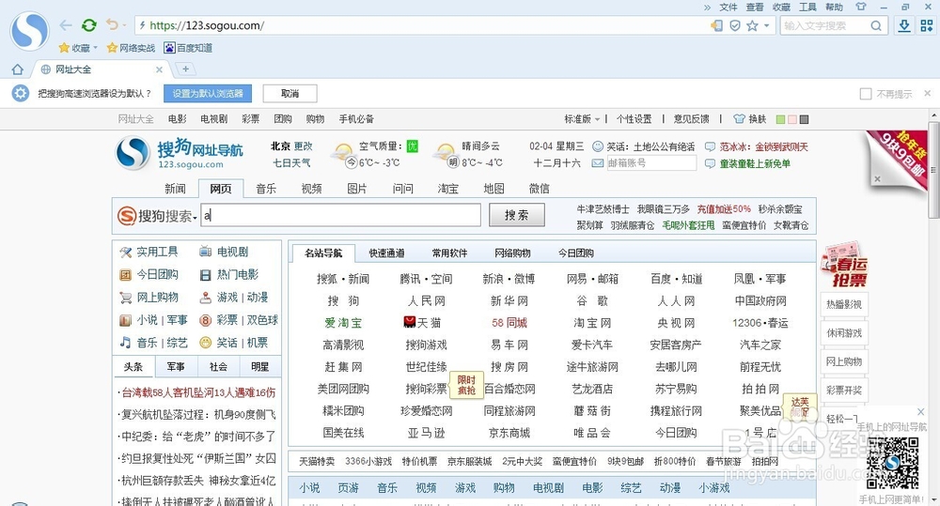This screenshot has height=506, width=940.
Task: Select the 常用软件 tab
Action: pyautogui.click(x=449, y=253)
